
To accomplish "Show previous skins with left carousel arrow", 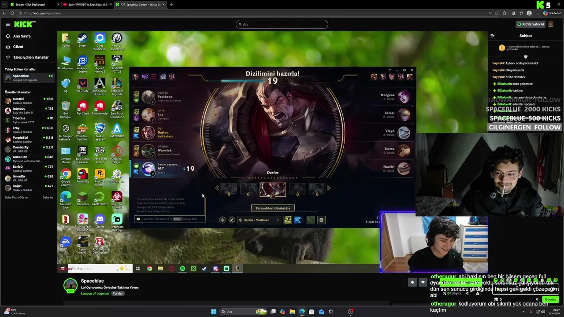I will tap(217, 188).
